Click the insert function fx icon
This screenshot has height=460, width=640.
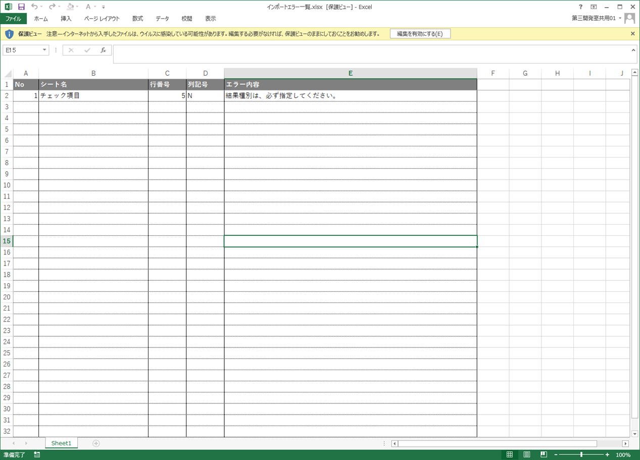(103, 50)
